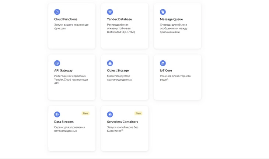The image size is (269, 159).
Task: Open the Yandex Database title link
Action: [119, 19]
